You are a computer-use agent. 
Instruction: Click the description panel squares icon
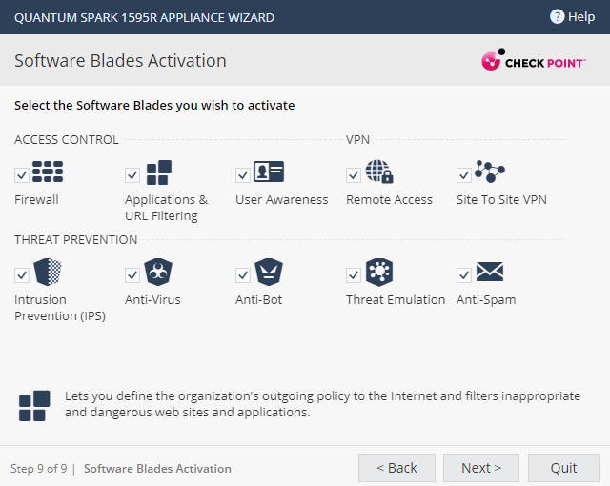point(34,406)
